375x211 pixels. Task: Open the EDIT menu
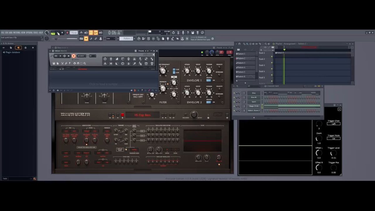tap(7, 33)
